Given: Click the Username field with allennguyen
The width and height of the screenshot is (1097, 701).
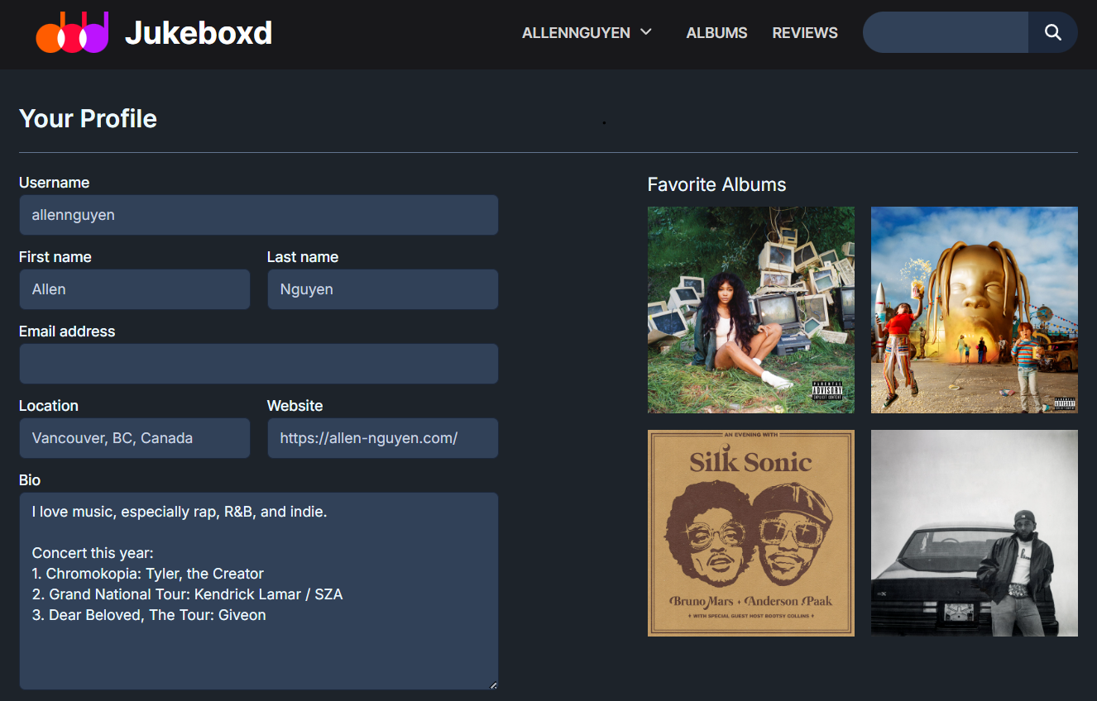Looking at the screenshot, I should tap(258, 215).
